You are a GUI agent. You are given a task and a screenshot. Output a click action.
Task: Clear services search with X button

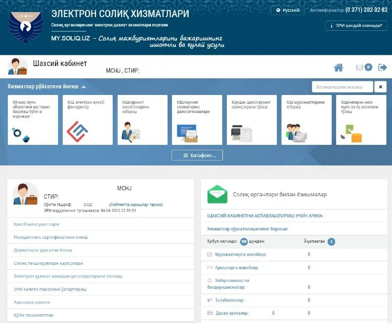tap(380, 87)
